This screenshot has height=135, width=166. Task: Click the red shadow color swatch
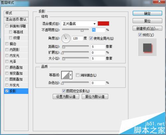point(103,23)
